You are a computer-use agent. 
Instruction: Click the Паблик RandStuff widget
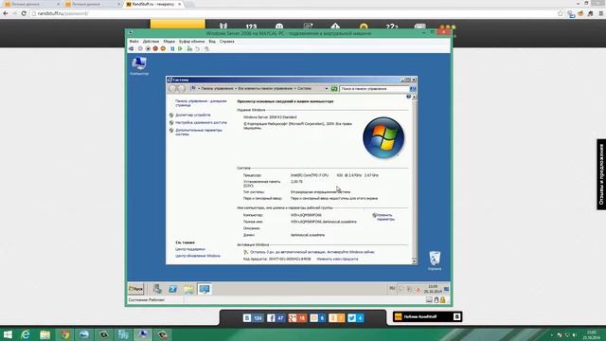tap(427, 316)
